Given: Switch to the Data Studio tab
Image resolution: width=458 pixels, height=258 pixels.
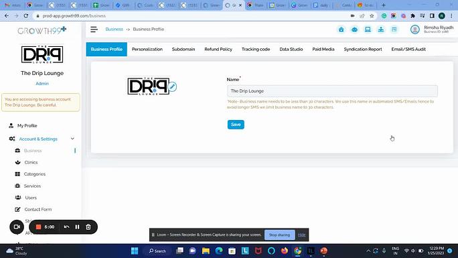Looking at the screenshot, I should [x=291, y=49].
